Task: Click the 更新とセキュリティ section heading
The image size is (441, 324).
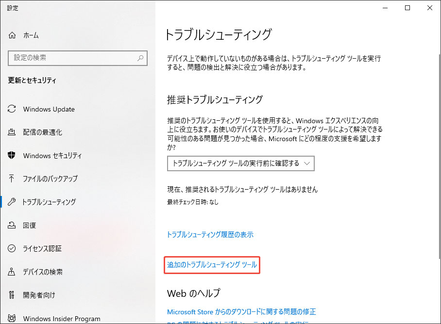Action: 32,81
